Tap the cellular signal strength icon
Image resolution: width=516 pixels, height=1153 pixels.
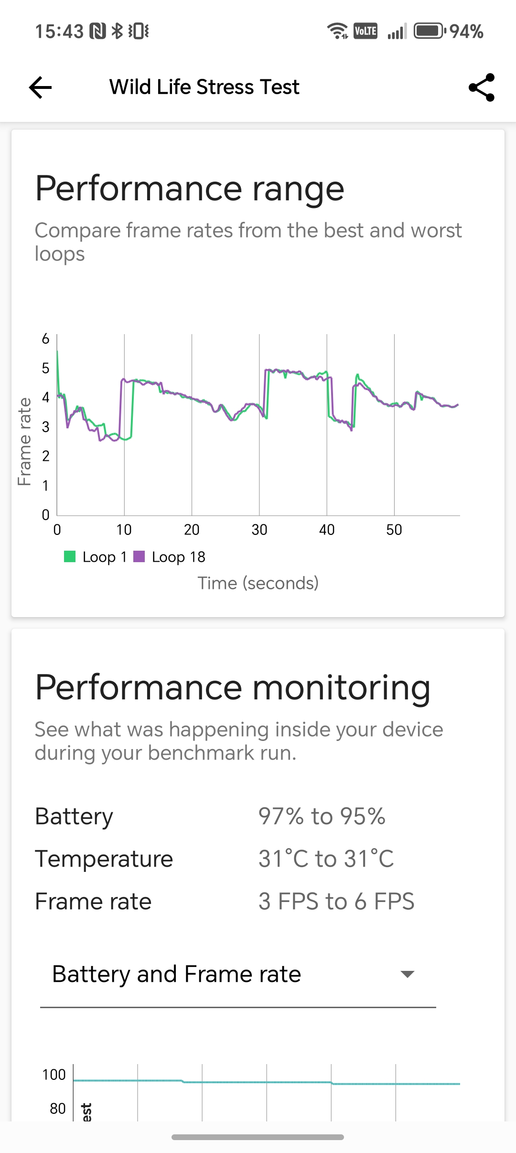coord(397,32)
